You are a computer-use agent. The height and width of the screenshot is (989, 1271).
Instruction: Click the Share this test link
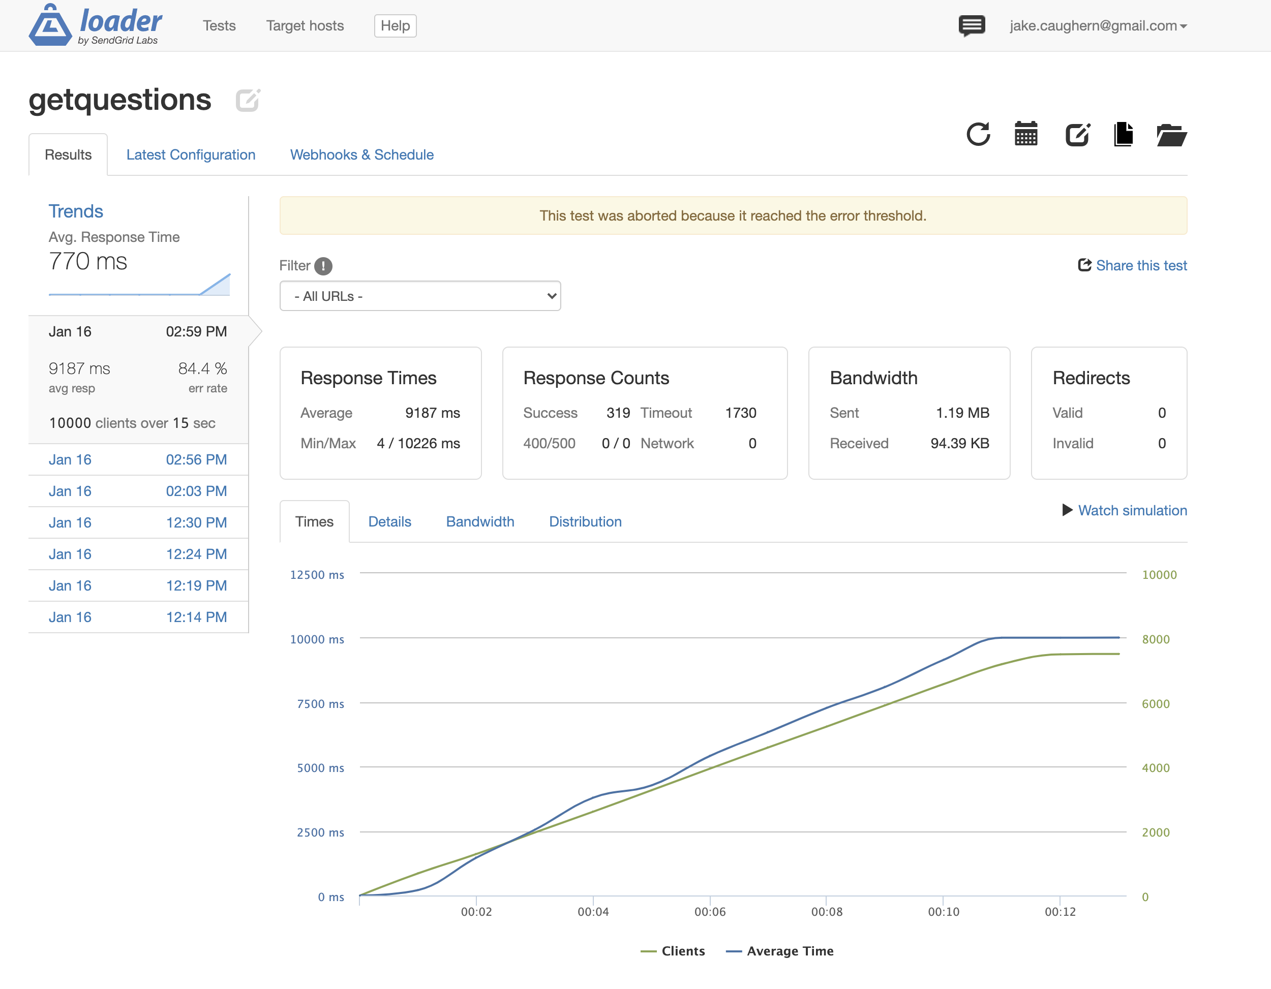[x=1141, y=265]
